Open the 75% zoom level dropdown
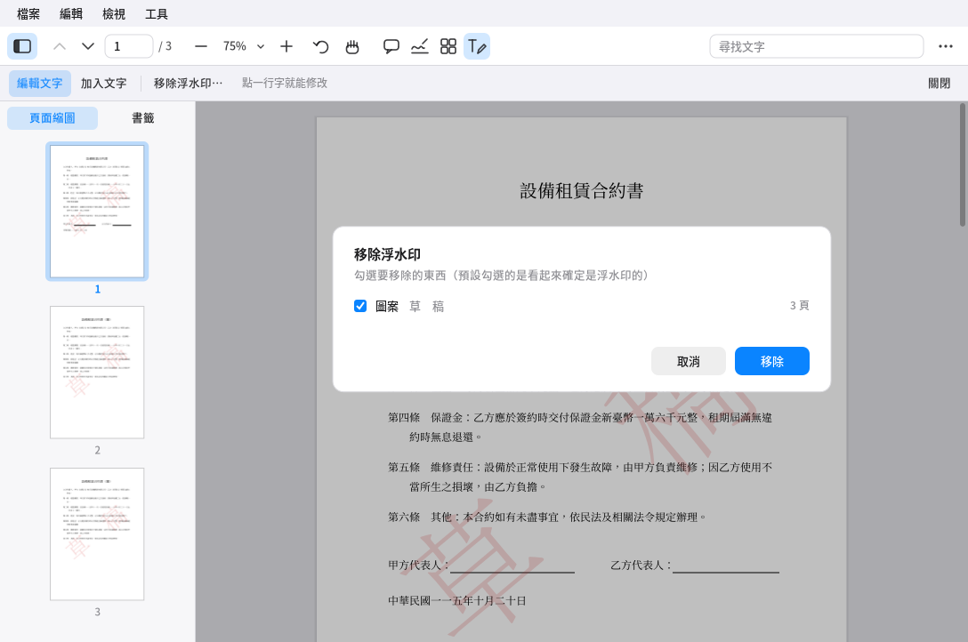968x642 pixels. pyautogui.click(x=244, y=46)
